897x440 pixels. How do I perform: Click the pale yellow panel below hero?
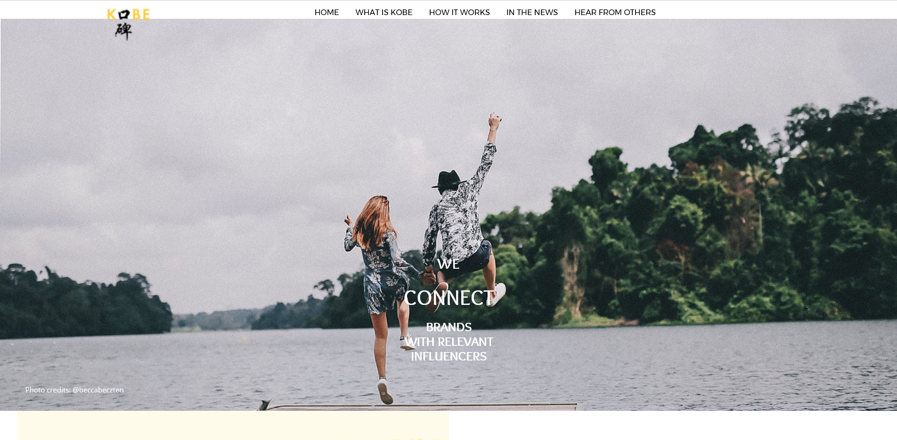tap(233, 426)
